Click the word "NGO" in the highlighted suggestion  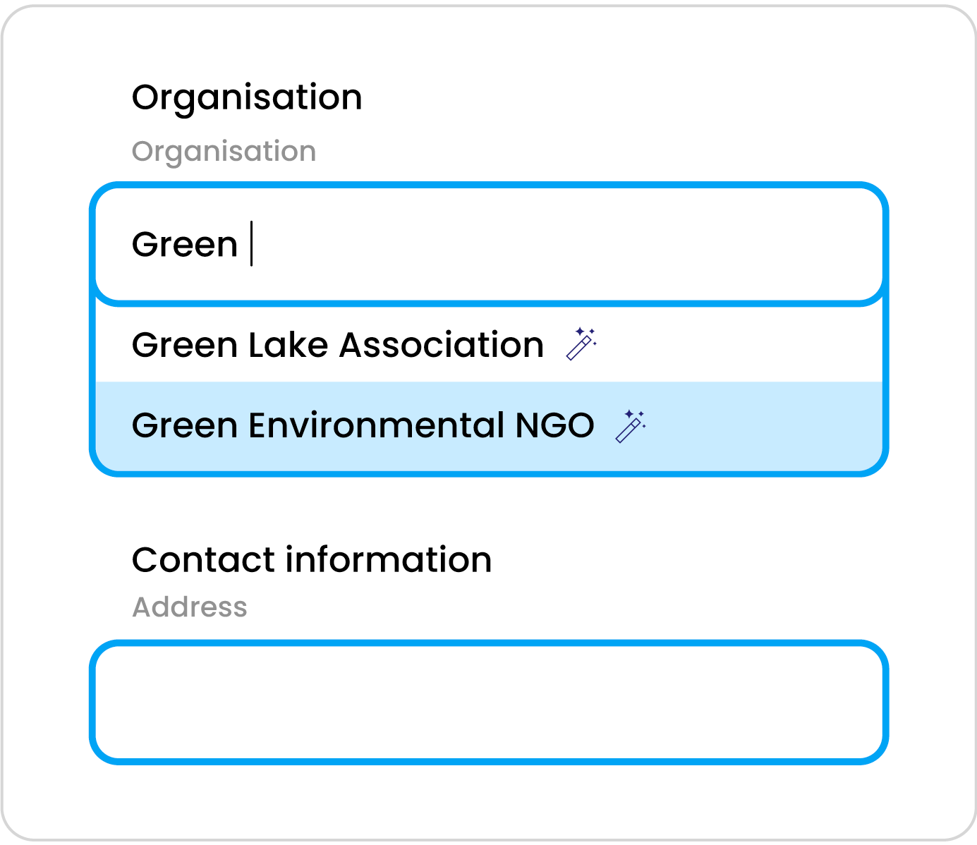click(554, 426)
